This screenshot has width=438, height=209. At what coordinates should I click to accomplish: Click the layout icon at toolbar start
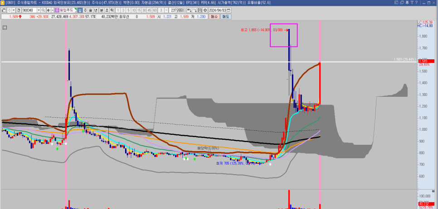tap(4, 10)
